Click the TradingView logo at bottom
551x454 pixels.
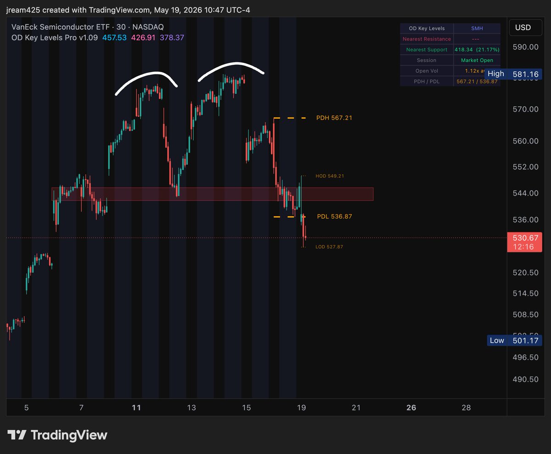(x=57, y=435)
